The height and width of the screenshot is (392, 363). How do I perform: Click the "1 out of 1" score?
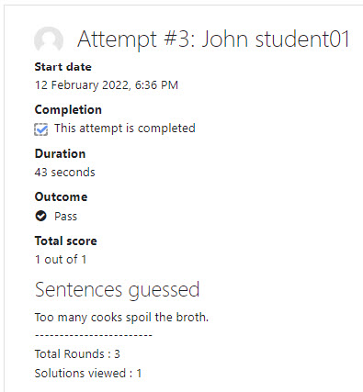pyautogui.click(x=61, y=260)
